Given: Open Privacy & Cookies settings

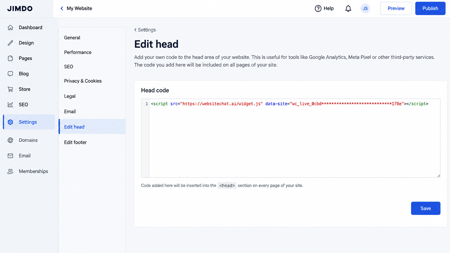Looking at the screenshot, I should pyautogui.click(x=92, y=81).
